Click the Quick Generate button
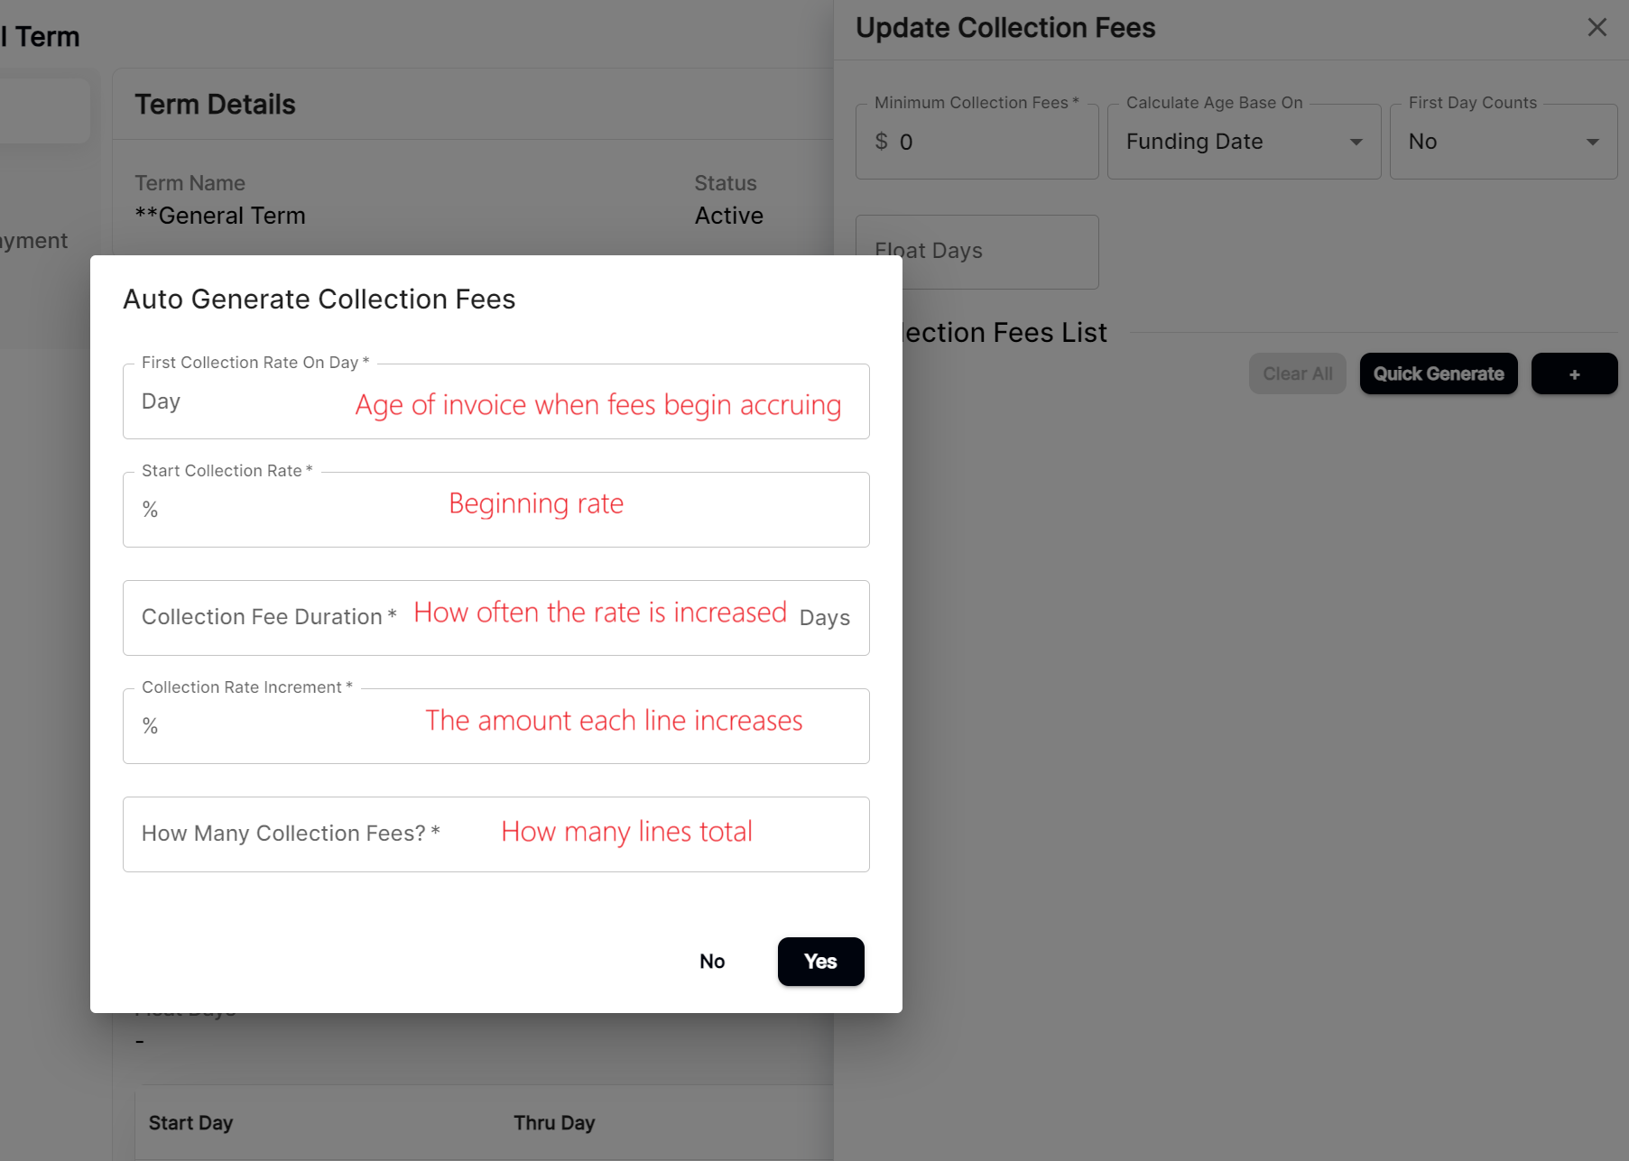 [x=1438, y=373]
